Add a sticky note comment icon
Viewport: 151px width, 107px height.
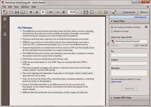click(100, 12)
